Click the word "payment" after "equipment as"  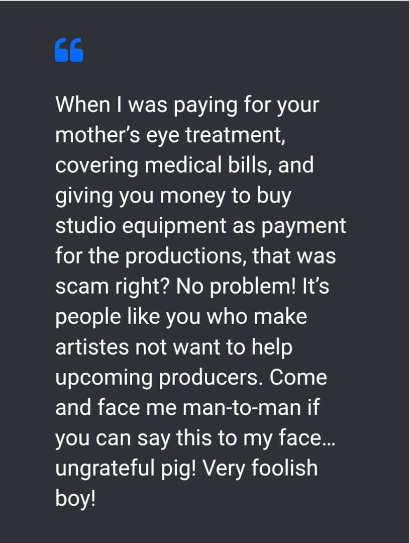coord(303,227)
